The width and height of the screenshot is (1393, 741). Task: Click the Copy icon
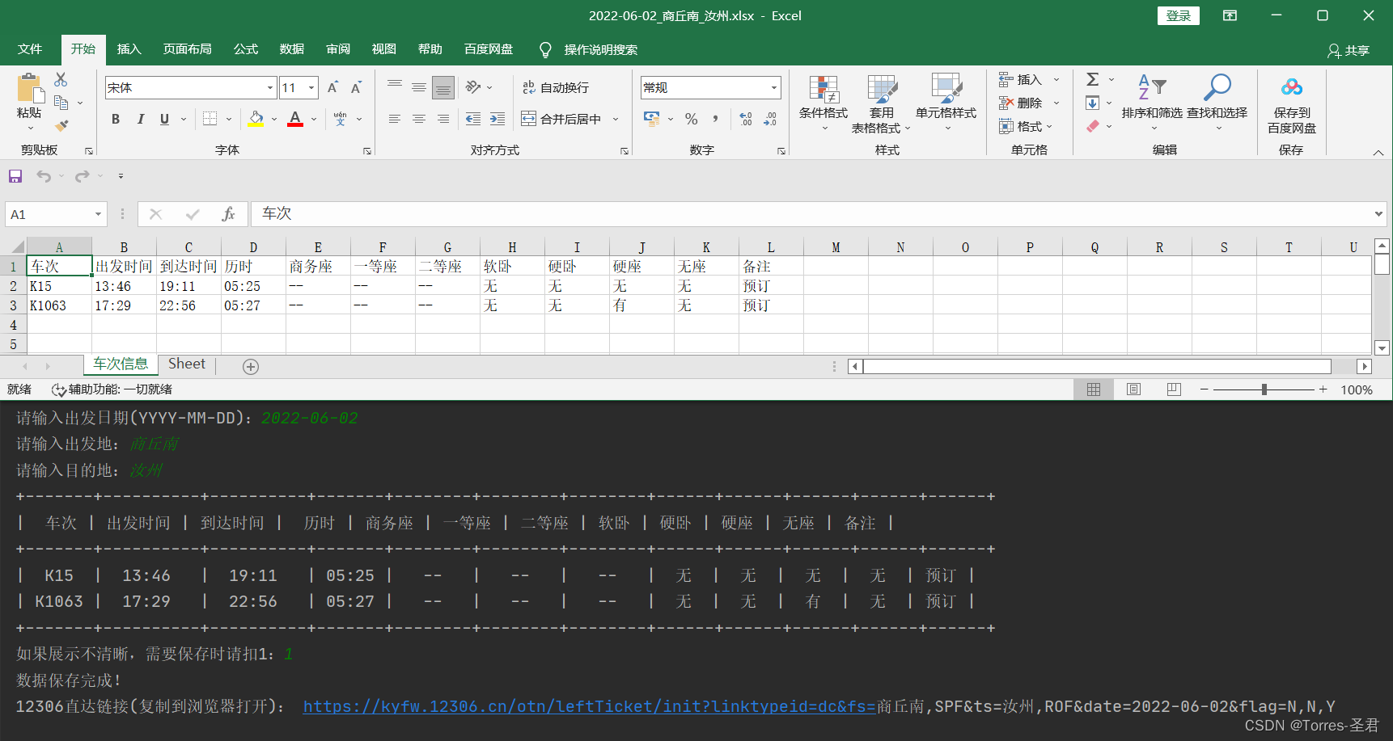(x=61, y=103)
